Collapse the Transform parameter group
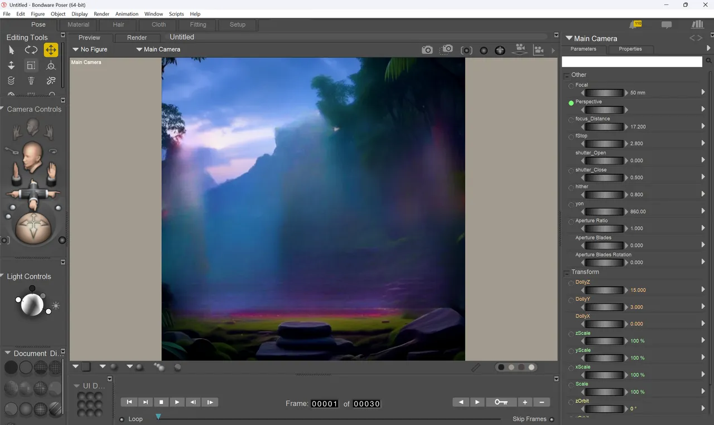Image resolution: width=714 pixels, height=425 pixels. pos(566,272)
